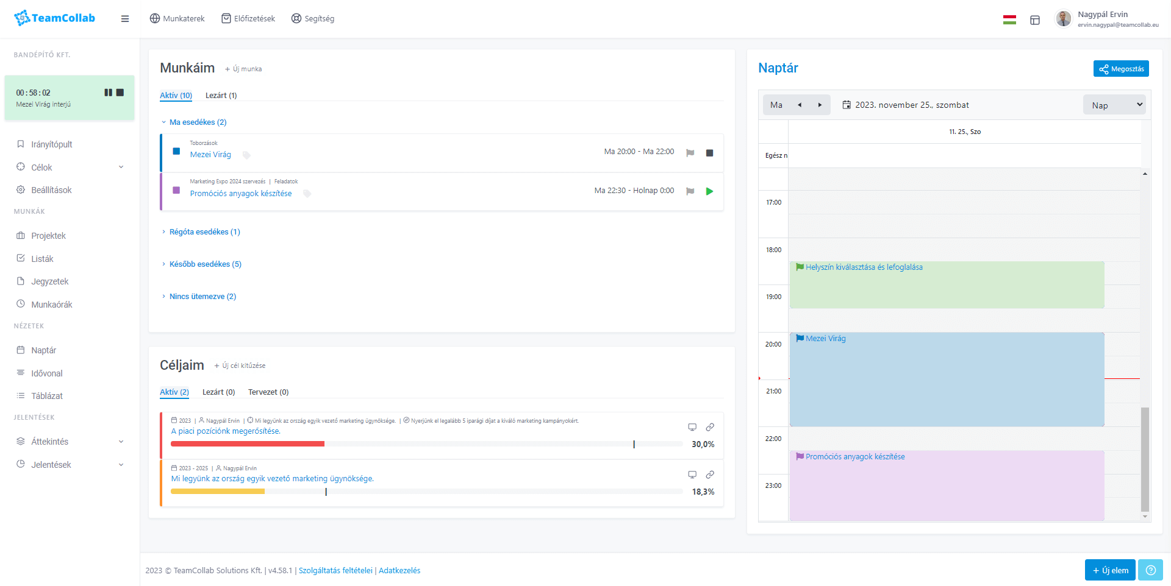This screenshot has width=1171, height=586.
Task: Click the flag icon on Mezei Virág task
Action: click(690, 153)
